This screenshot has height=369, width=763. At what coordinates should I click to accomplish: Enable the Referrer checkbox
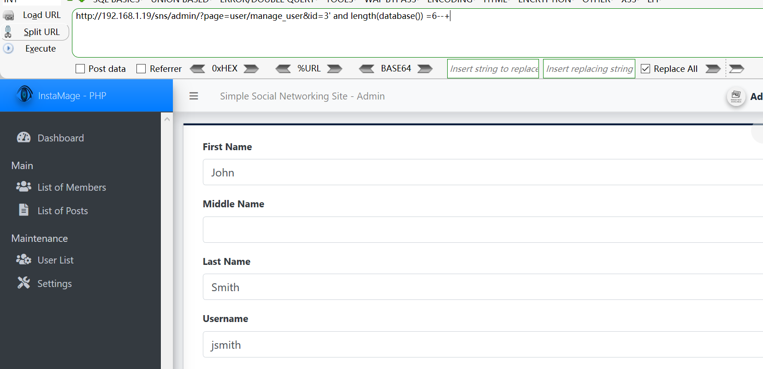point(141,69)
